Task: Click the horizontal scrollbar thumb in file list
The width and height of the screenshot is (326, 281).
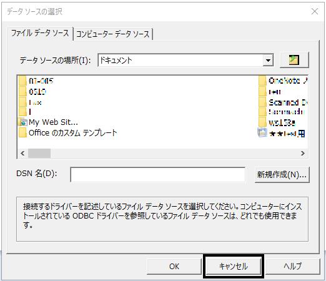Action: click(39, 154)
